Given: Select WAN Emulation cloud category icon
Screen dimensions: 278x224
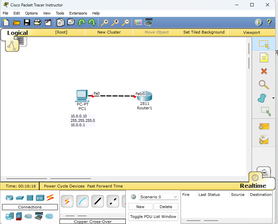Looking at the screenshot, I should tap(28, 216).
